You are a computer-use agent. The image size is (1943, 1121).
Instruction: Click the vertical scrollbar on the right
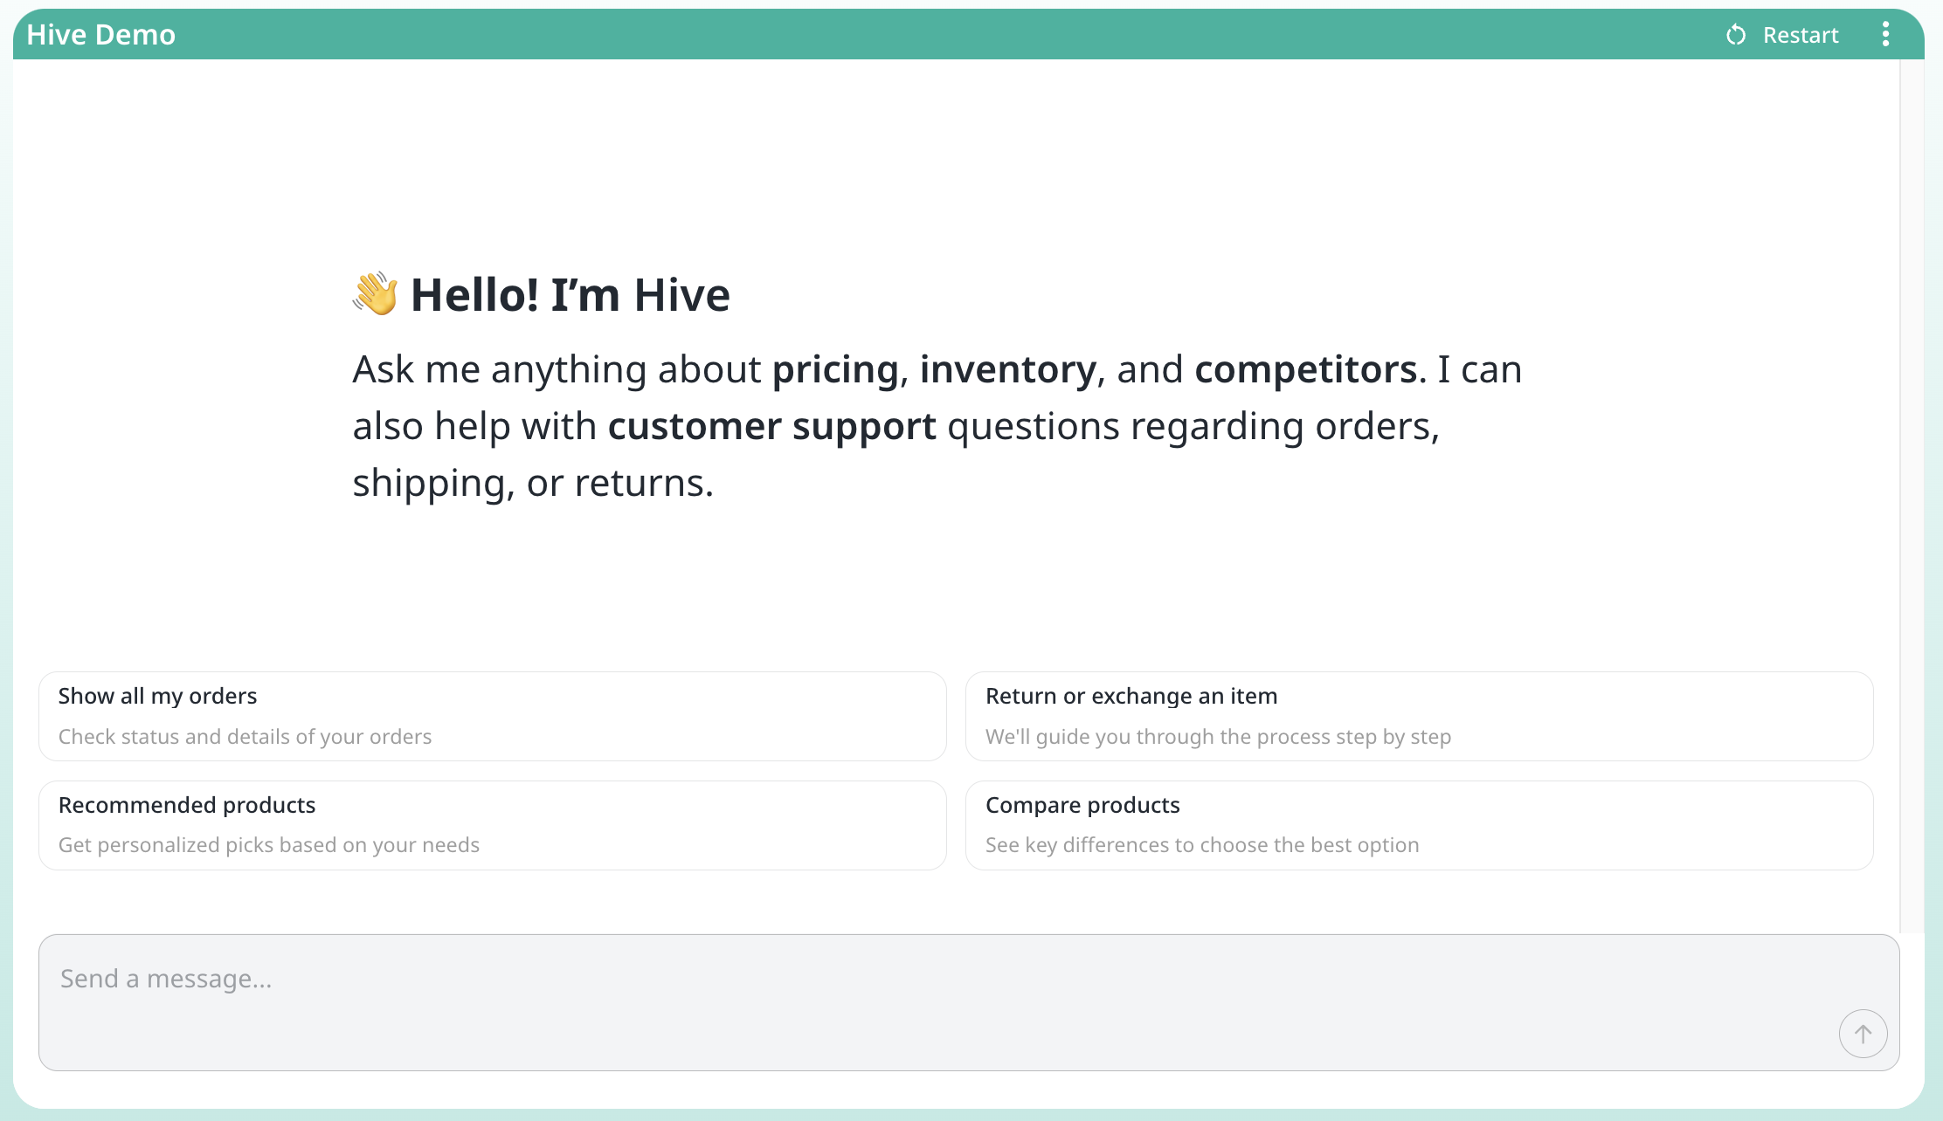coord(1912,489)
